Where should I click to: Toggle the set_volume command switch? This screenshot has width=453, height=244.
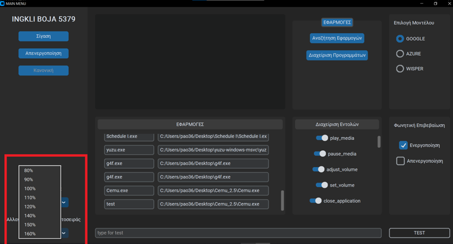click(322, 185)
